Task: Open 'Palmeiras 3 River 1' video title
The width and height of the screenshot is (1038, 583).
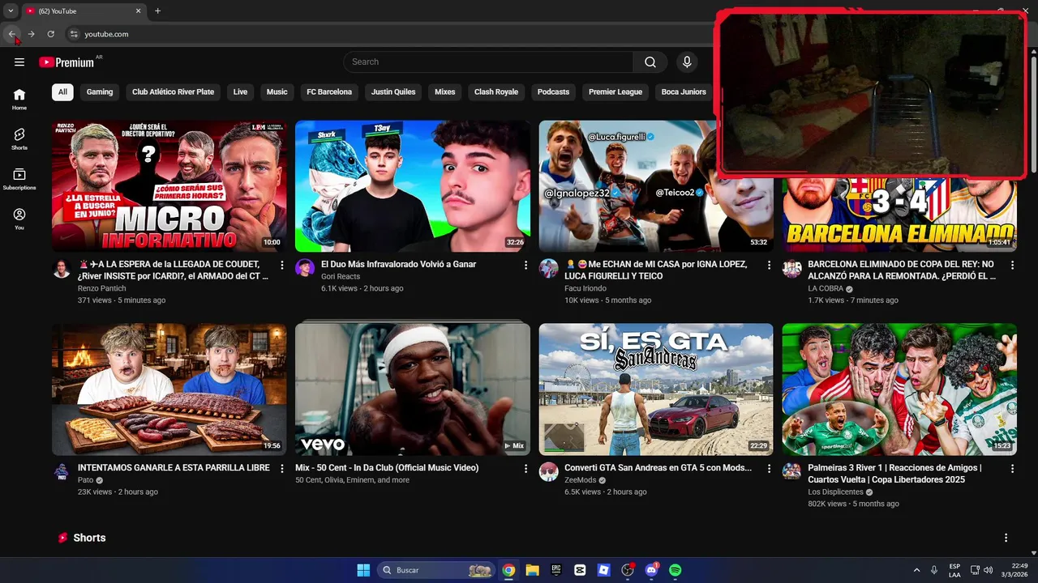Action: (894, 473)
